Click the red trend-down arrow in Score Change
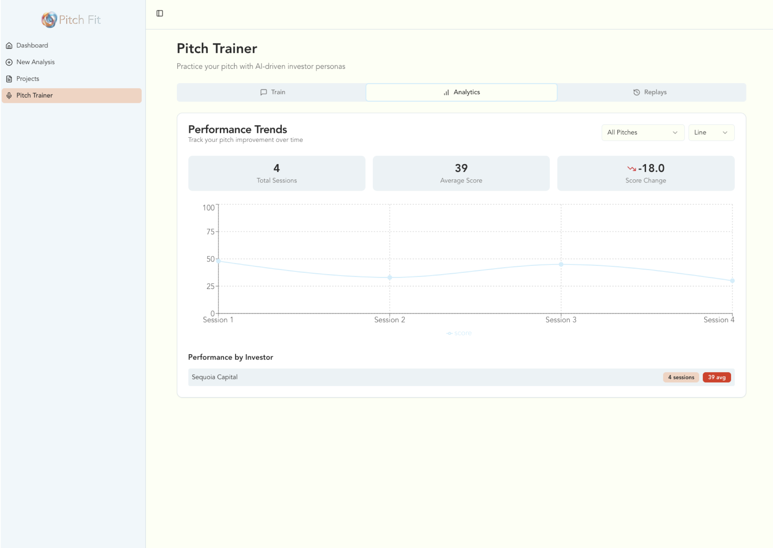 [x=632, y=169]
